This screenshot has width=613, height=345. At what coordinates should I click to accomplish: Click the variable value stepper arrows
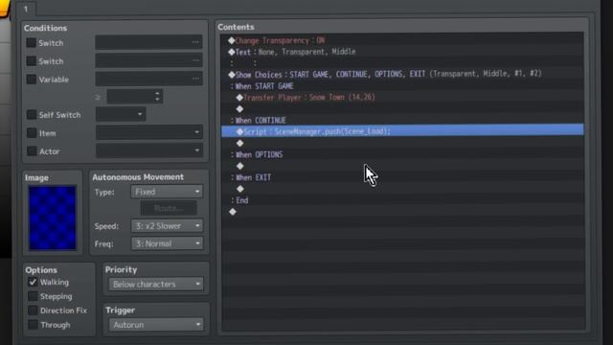click(157, 96)
